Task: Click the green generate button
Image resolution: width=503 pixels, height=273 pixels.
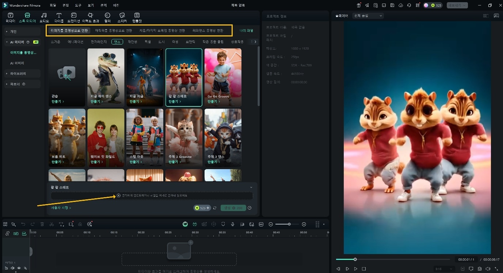Action: point(233,208)
